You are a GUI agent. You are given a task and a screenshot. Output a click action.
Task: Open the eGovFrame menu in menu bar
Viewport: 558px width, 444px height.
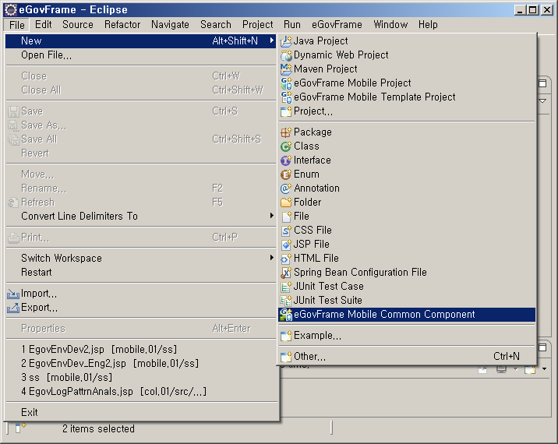pos(337,24)
